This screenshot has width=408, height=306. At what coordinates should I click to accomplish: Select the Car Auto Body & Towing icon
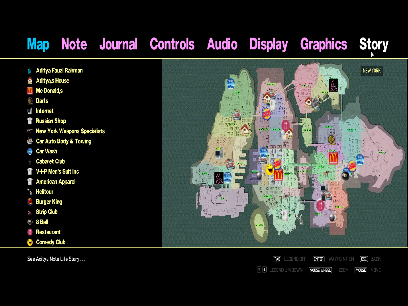[30, 141]
